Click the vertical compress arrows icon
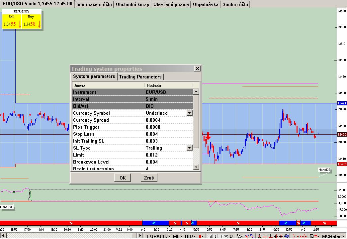Viewport: 347px width, 239px height. [270, 236]
